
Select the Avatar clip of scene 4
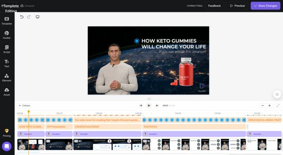(194, 134)
